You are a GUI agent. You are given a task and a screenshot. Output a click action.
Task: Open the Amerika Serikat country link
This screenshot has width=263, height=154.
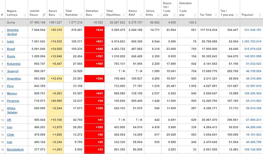pos(13,32)
